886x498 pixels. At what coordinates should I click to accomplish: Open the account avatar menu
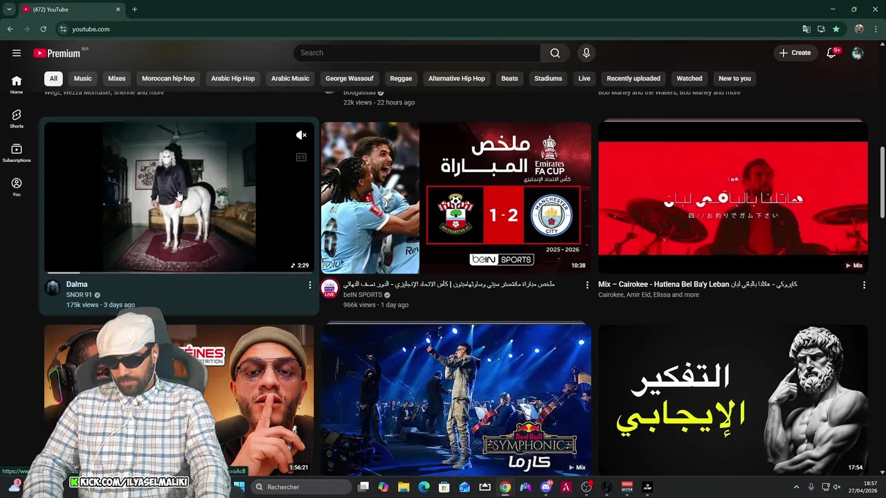(858, 53)
